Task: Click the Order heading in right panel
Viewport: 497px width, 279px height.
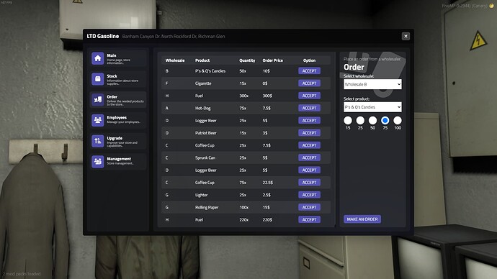Action: (x=354, y=68)
